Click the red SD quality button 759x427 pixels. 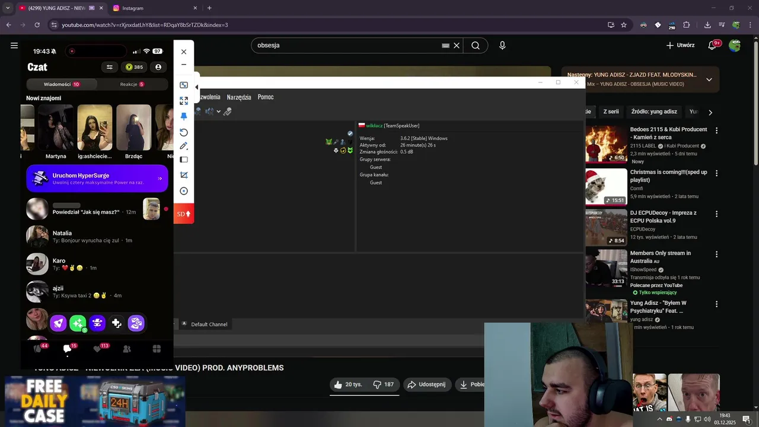coord(184,213)
